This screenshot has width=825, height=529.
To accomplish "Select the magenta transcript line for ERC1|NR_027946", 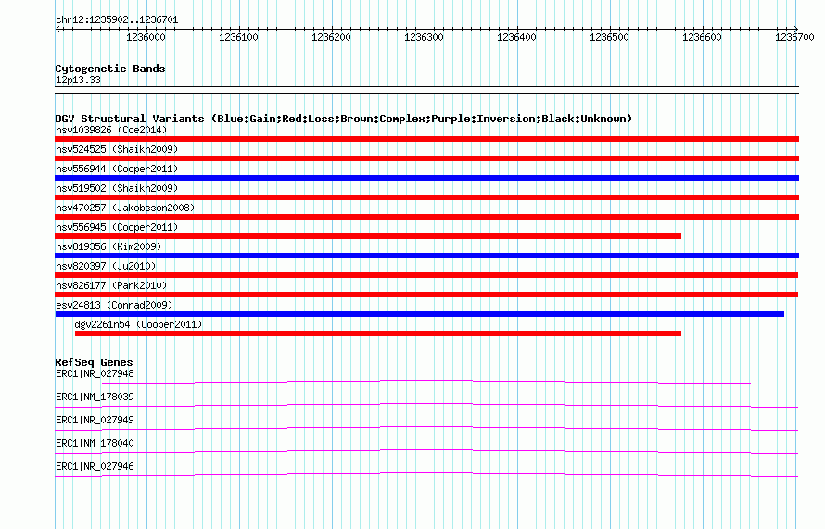I will [x=426, y=474].
